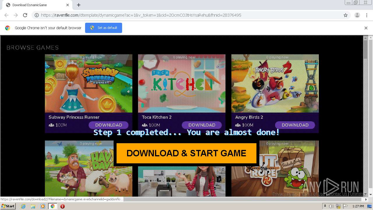Open the volume control in tray
This screenshot has width=373, height=210.
pyautogui.click(x=331, y=206)
